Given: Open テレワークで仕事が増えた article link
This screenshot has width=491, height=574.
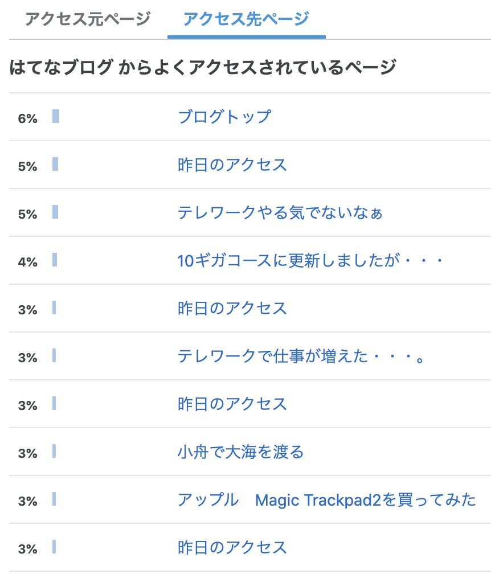Looking at the screenshot, I should [301, 356].
